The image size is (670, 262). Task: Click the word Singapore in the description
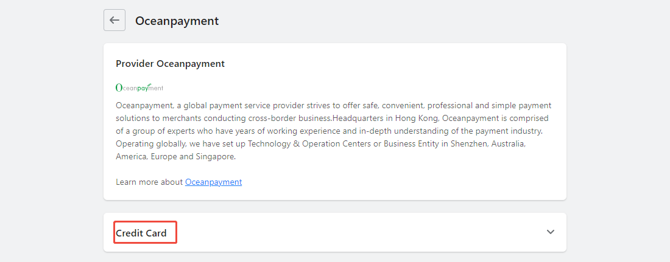215,157
